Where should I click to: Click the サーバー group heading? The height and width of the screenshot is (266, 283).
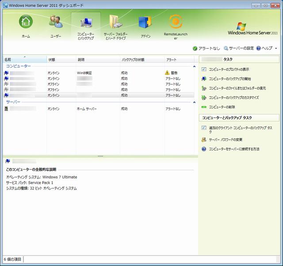coord(13,102)
